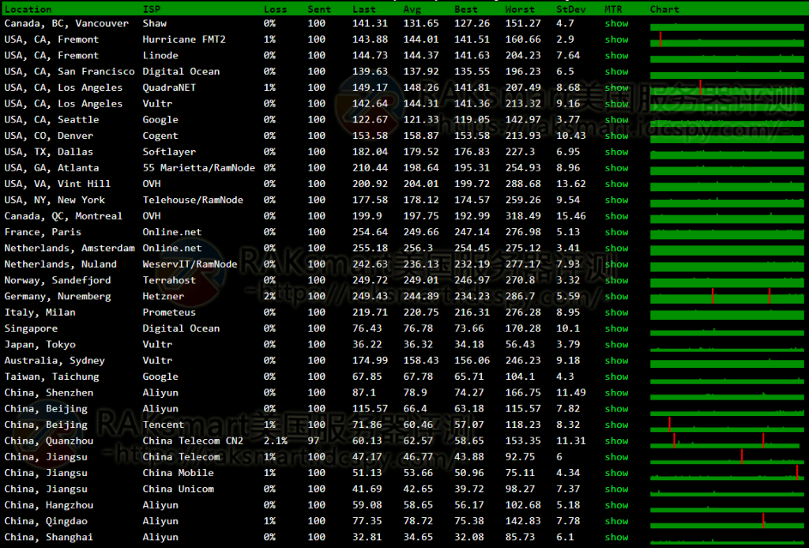The image size is (809, 548).
Task: Show MTR for Japan, Tokyo Vultr
Action: 616,344
